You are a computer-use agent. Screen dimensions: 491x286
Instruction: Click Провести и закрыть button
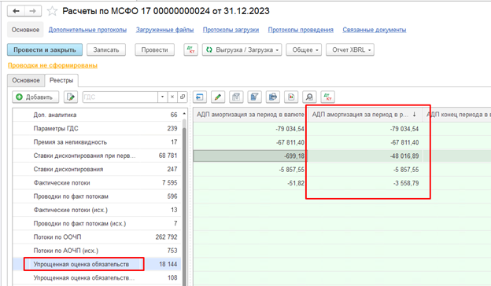45,49
